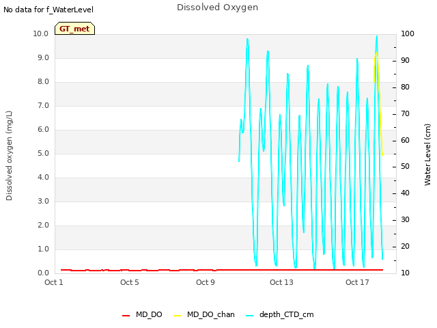Click the 60 water level tick label
The height and width of the screenshot is (328, 437).
[405, 140]
